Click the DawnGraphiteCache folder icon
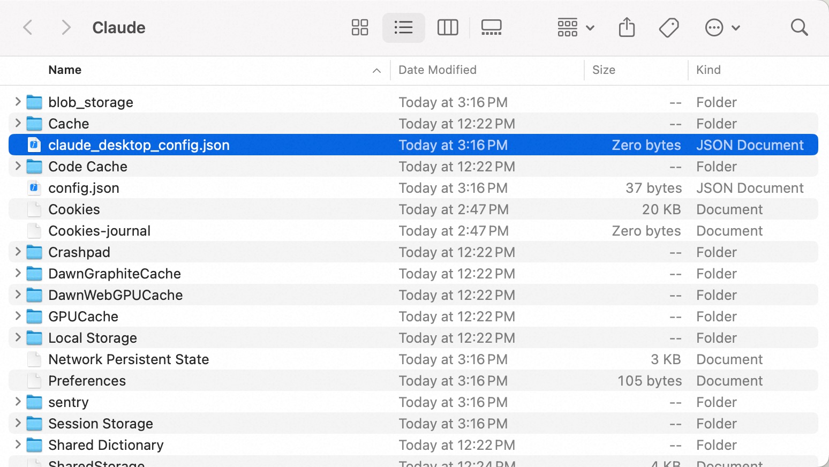This screenshot has height=467, width=829. tap(34, 273)
